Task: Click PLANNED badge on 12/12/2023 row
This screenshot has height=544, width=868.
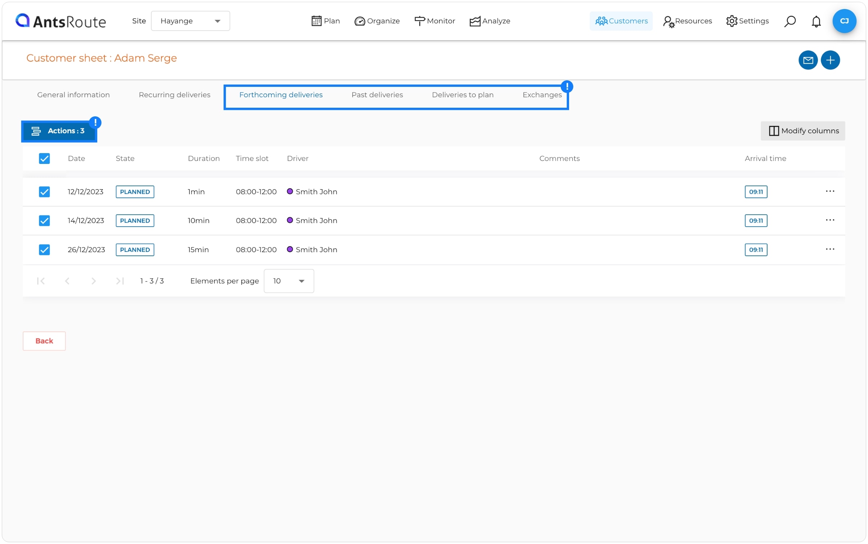Action: [x=135, y=192]
